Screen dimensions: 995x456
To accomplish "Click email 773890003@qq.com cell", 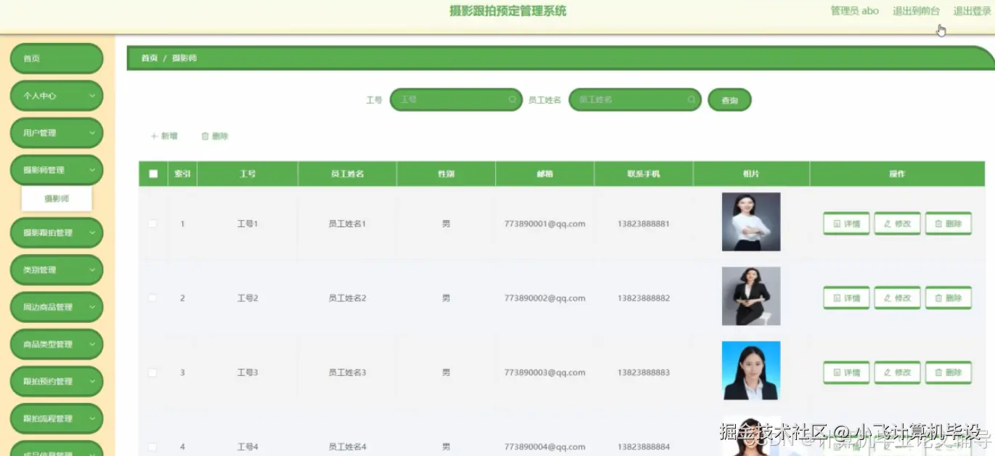I will coord(544,372).
